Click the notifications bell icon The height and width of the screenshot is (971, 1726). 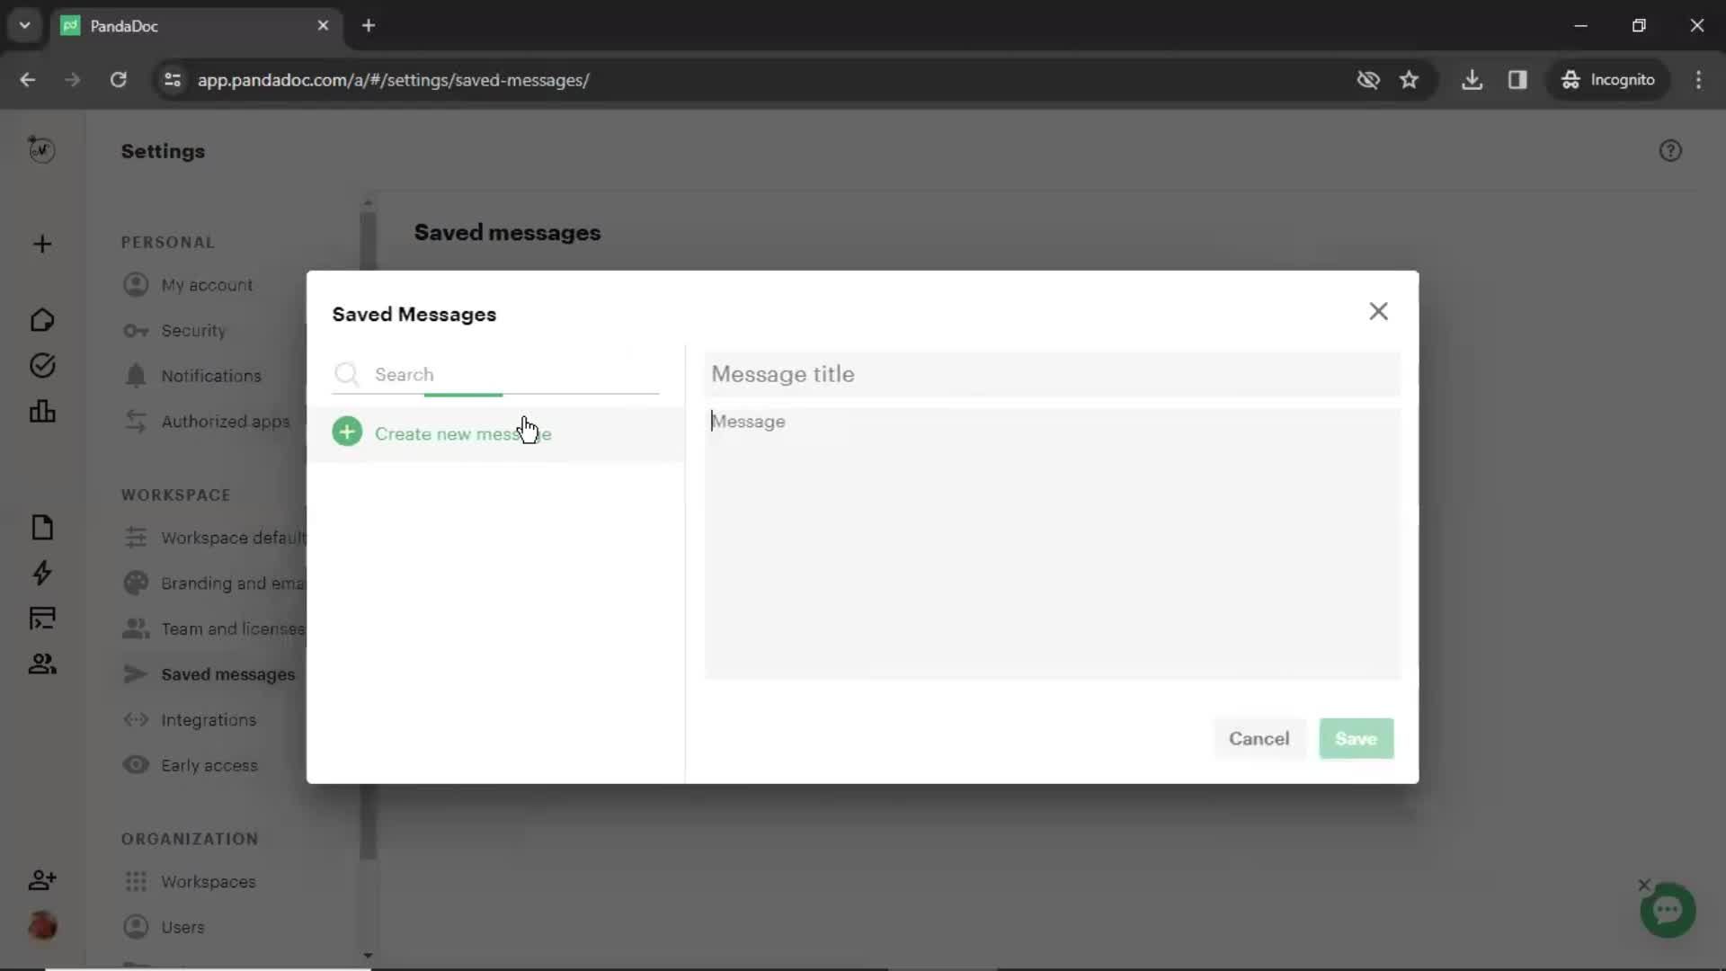pyautogui.click(x=134, y=376)
